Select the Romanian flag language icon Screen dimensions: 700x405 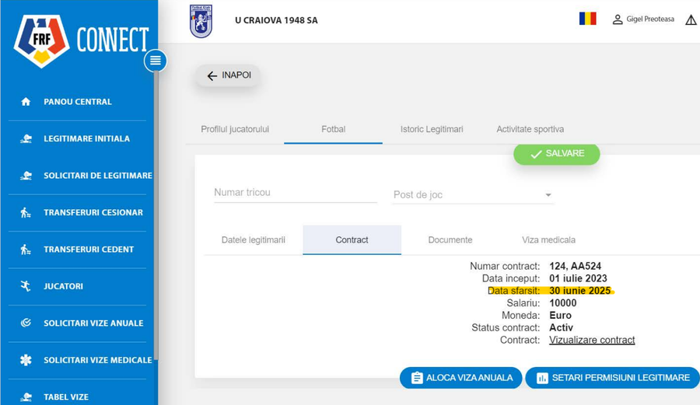[587, 19]
